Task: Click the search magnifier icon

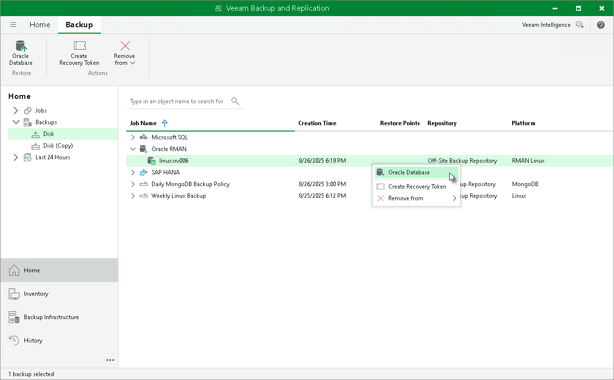Action: [x=235, y=101]
